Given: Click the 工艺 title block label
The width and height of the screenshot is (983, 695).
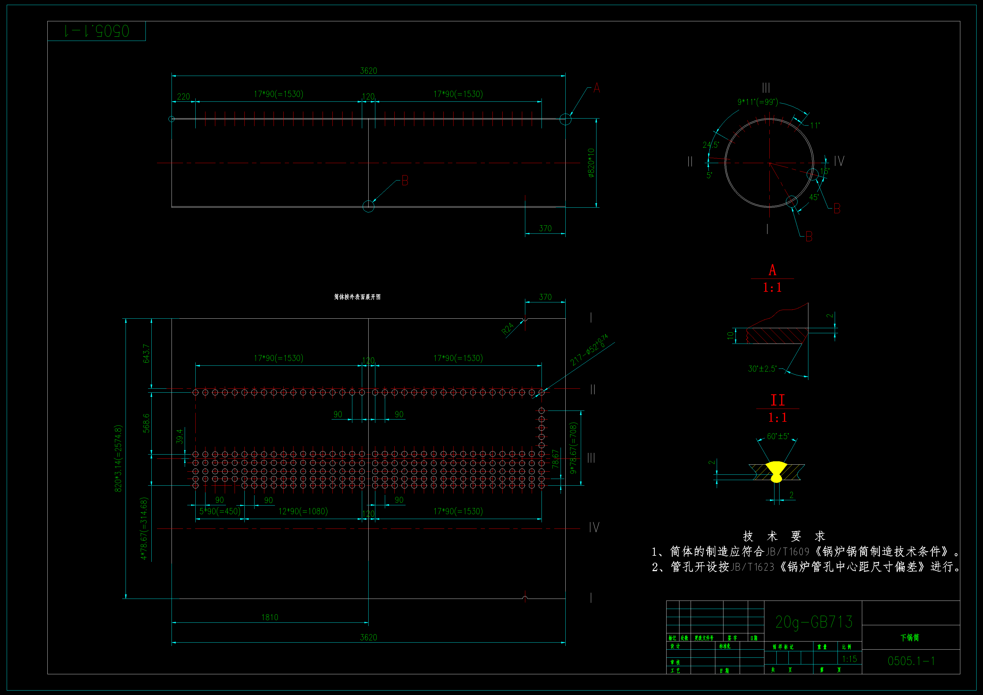Looking at the screenshot, I should pyautogui.click(x=675, y=671).
